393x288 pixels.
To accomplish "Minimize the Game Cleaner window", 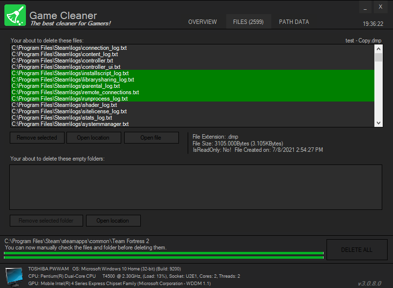I will click(x=365, y=7).
